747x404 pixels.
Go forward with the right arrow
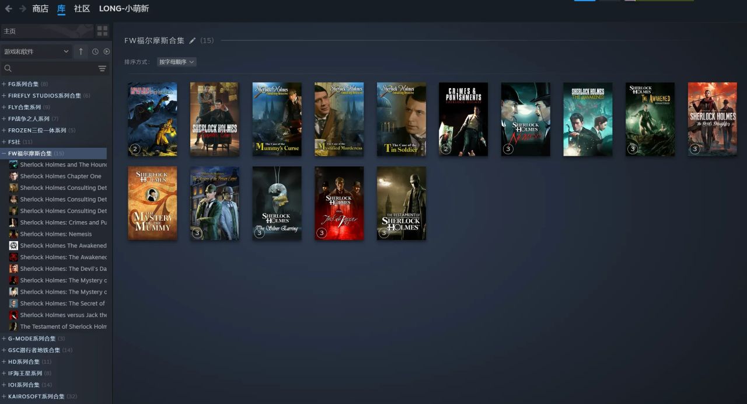point(22,9)
